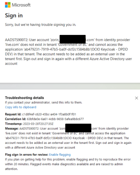Click the Timestamp value 2023-03-28T20:27:35Z

click(x=38, y=124)
